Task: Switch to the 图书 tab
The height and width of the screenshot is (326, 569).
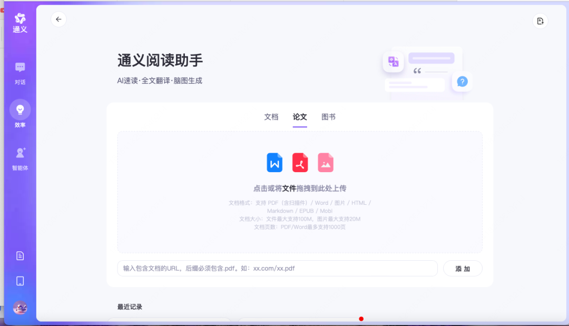Action: click(328, 117)
